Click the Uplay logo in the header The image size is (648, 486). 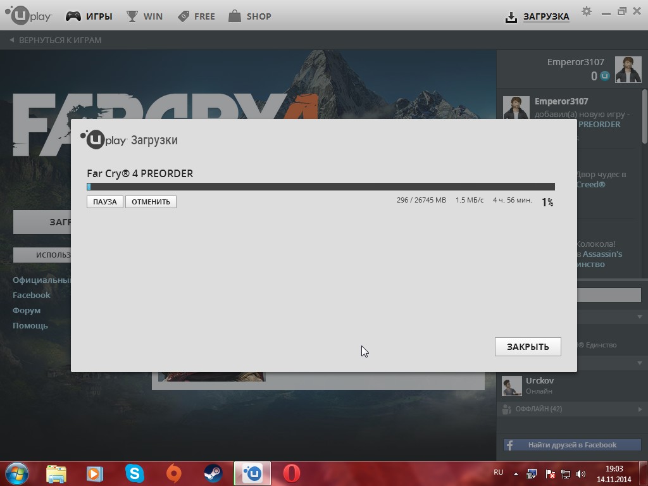tap(28, 16)
